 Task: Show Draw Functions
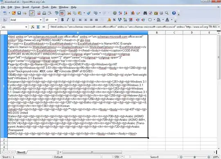click(138, 13)
